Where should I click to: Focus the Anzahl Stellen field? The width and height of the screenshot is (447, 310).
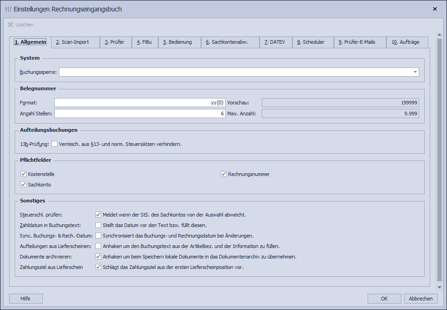coord(140,114)
